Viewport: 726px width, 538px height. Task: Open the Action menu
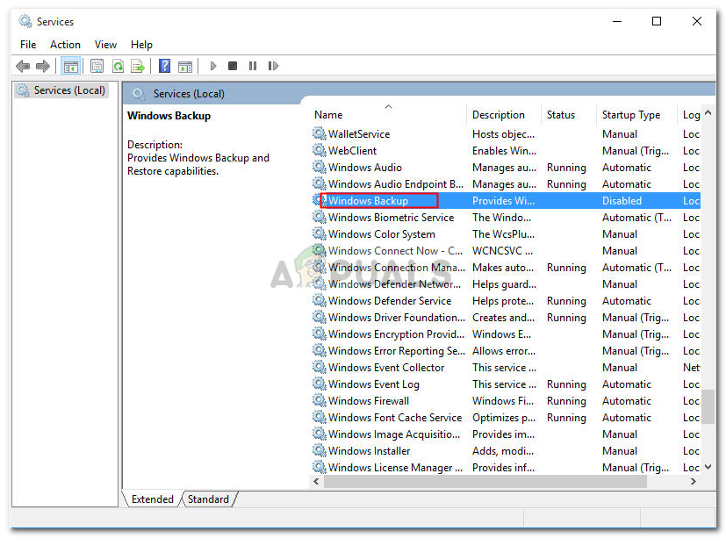[65, 45]
